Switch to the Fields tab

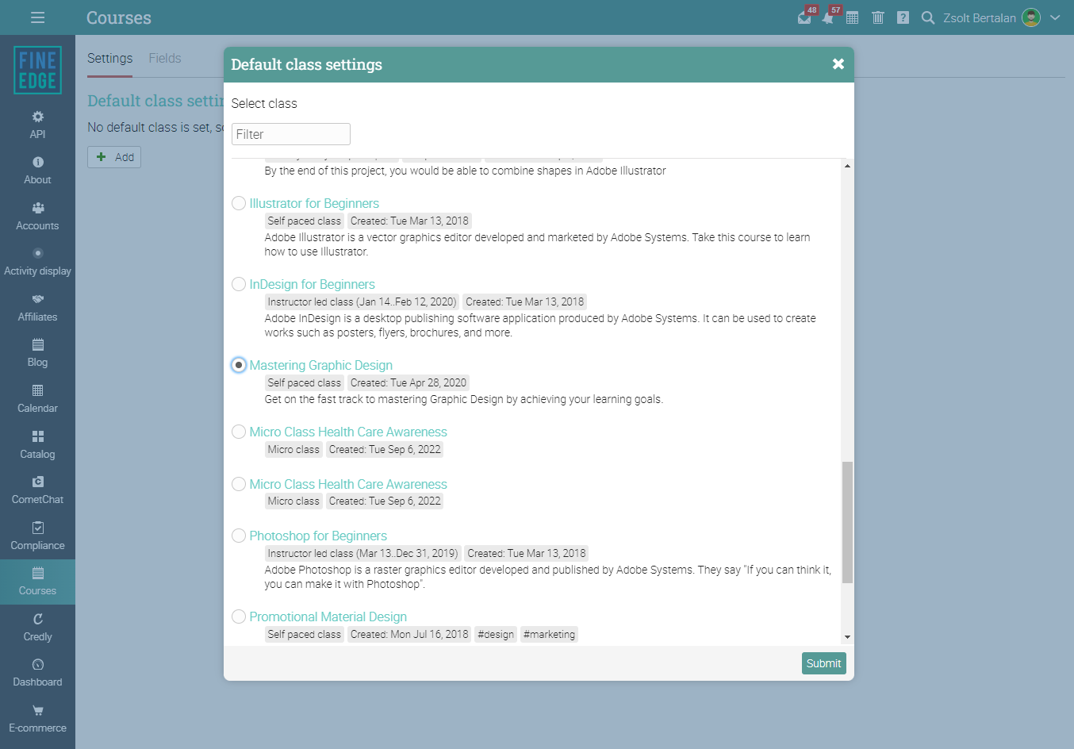165,59
